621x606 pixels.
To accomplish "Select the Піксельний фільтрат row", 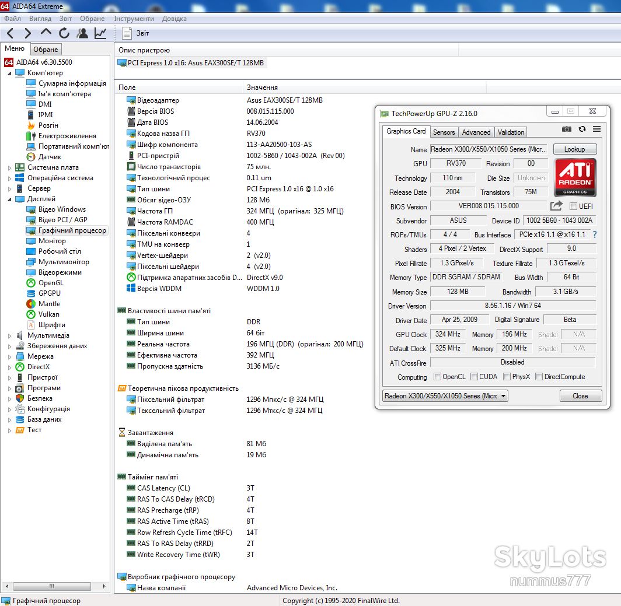I will coord(225,400).
